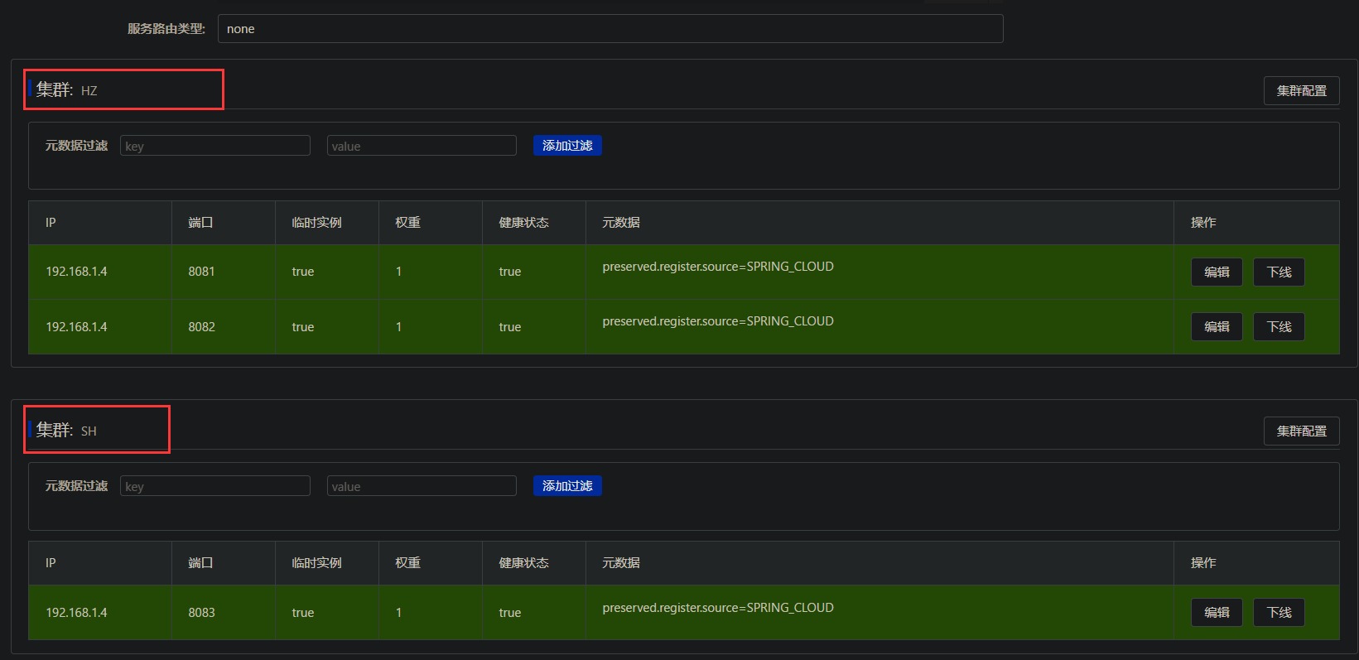The height and width of the screenshot is (660, 1359).
Task: Take the port 8083 instance offline
Action: [x=1279, y=613]
